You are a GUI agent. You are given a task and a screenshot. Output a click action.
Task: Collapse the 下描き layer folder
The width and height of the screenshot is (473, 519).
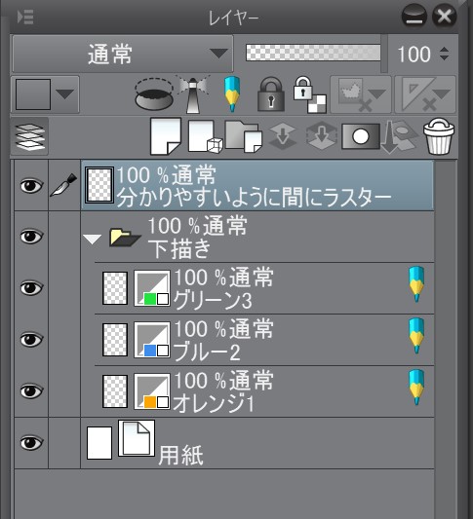coord(92,239)
